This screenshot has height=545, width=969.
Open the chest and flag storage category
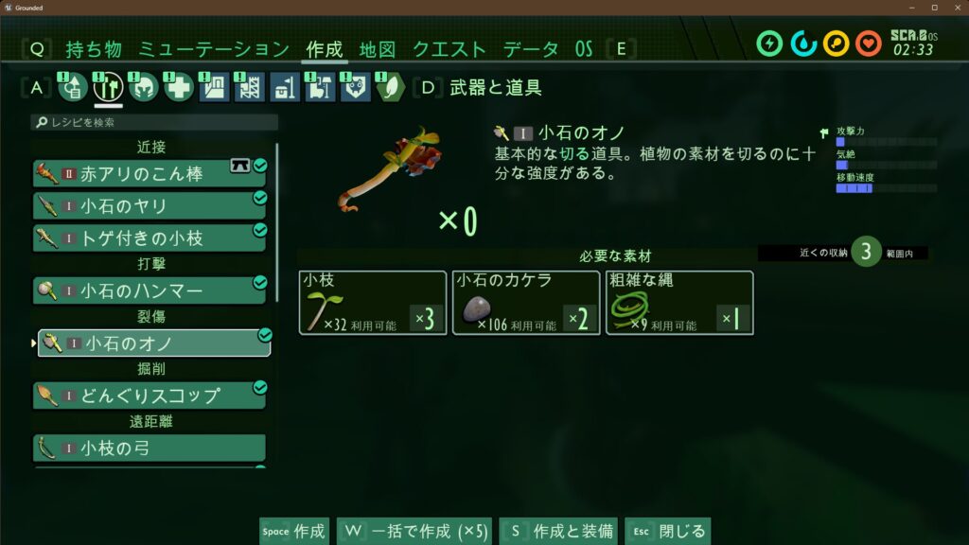(284, 87)
